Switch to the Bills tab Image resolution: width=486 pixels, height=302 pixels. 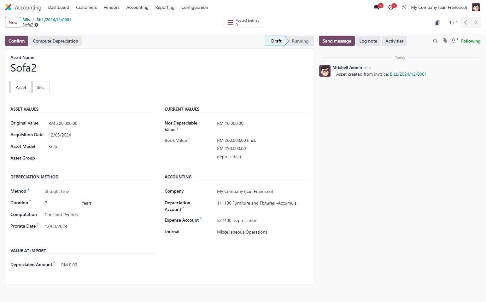pyautogui.click(x=40, y=87)
